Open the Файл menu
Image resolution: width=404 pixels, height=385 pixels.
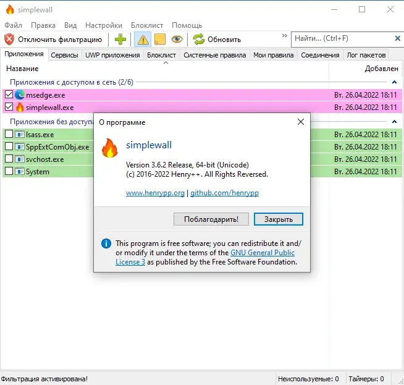coord(13,25)
